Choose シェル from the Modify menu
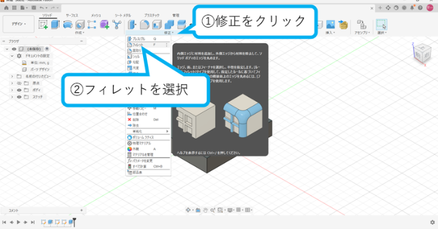Screen dimensions: 438x229 pyautogui.click(x=148, y=56)
